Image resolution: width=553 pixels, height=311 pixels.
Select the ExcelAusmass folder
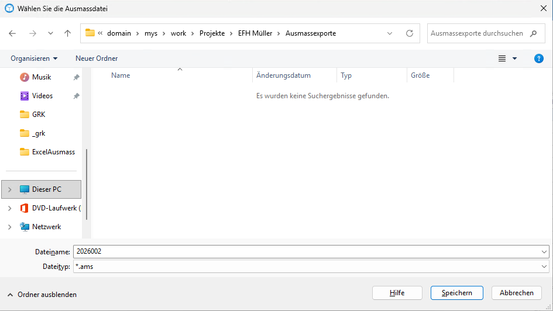(x=53, y=152)
